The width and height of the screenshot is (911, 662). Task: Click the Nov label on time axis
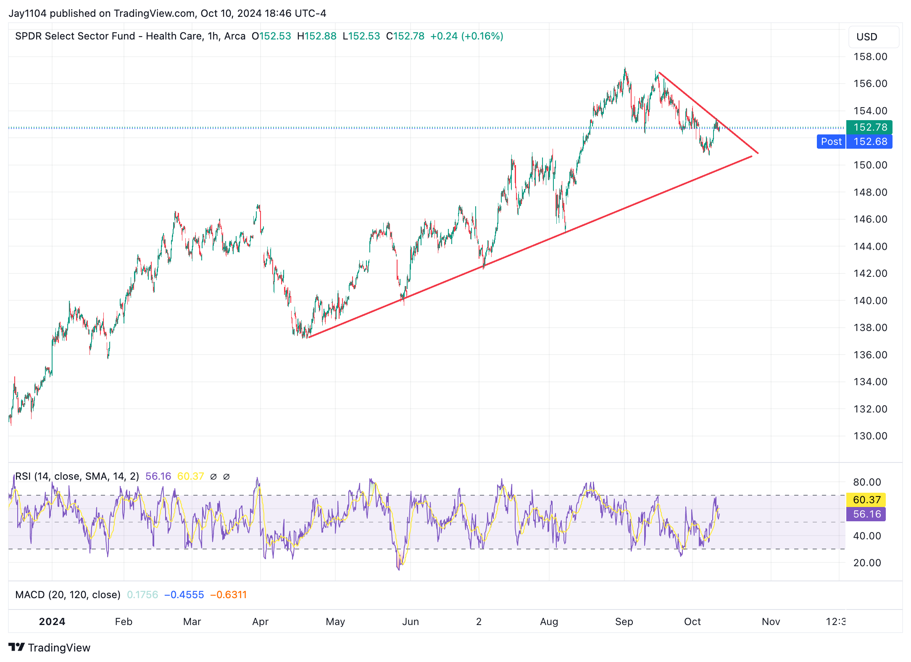tap(771, 622)
